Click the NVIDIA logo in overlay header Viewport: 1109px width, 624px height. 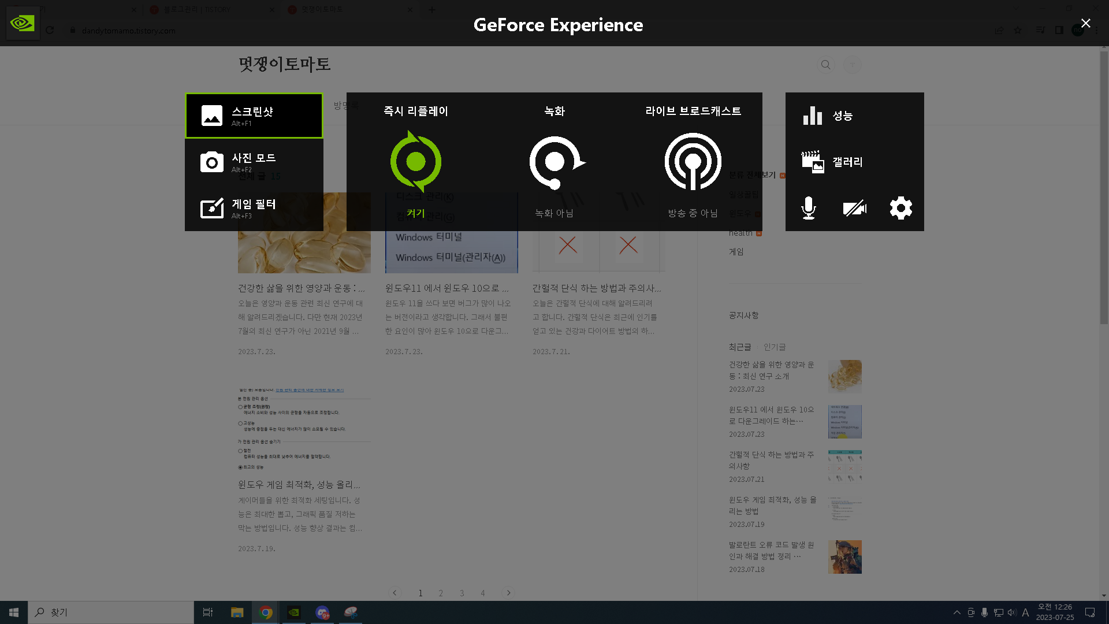pos(23,23)
